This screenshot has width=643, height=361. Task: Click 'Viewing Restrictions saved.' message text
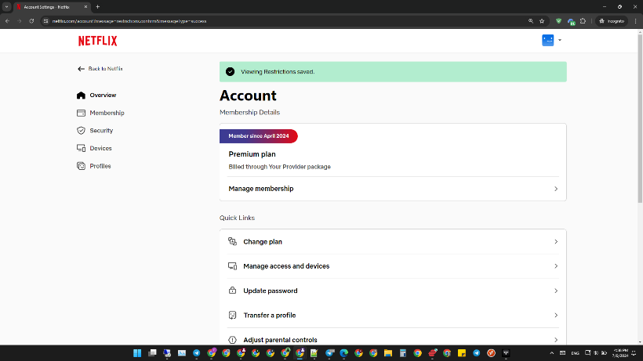coord(278,71)
